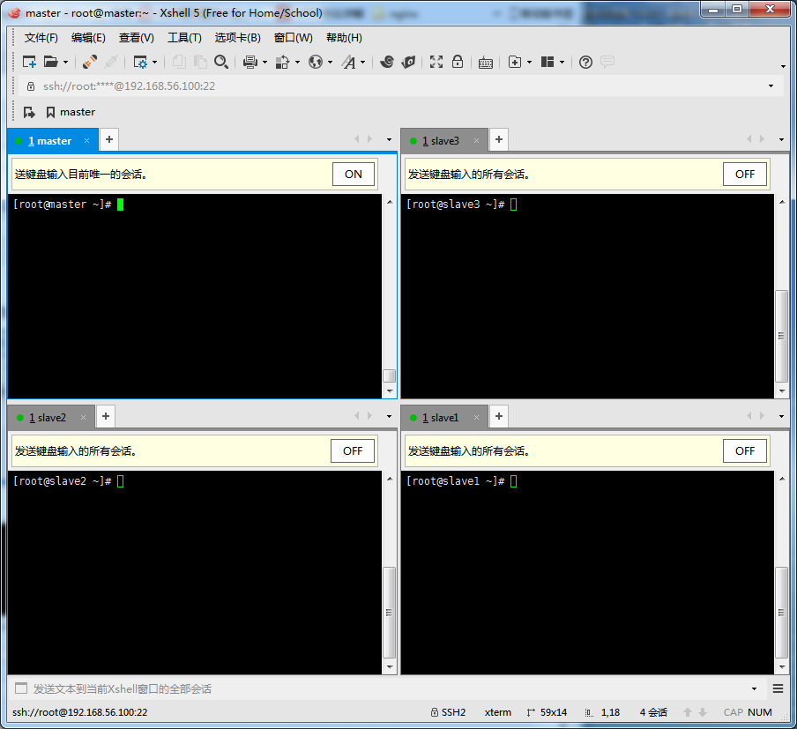Close the slave2 tab
The width and height of the screenshot is (797, 729).
click(84, 418)
